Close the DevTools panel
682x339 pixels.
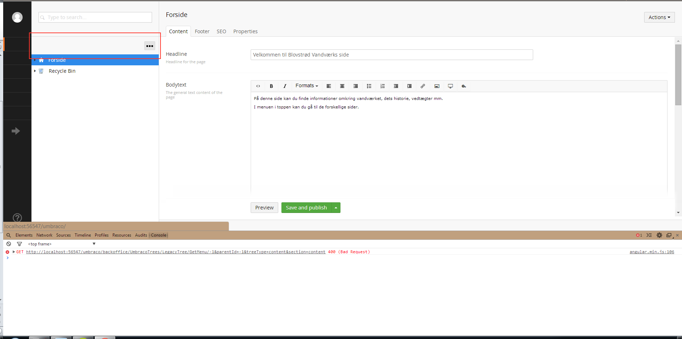coord(677,235)
